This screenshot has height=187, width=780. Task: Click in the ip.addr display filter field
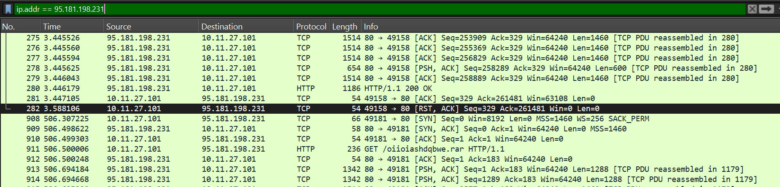pos(380,9)
